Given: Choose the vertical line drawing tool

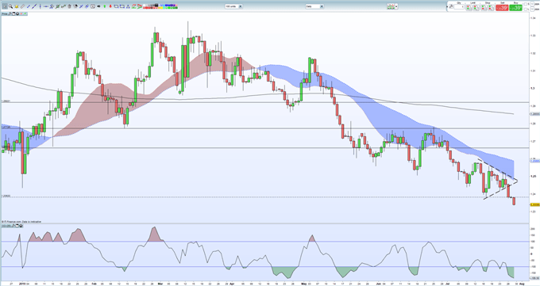Looking at the screenshot, I should pyautogui.click(x=40, y=6).
